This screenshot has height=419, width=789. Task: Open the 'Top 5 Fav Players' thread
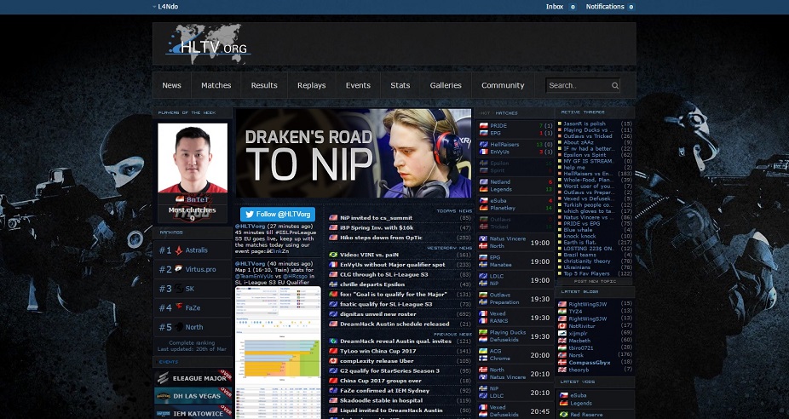pyautogui.click(x=586, y=273)
